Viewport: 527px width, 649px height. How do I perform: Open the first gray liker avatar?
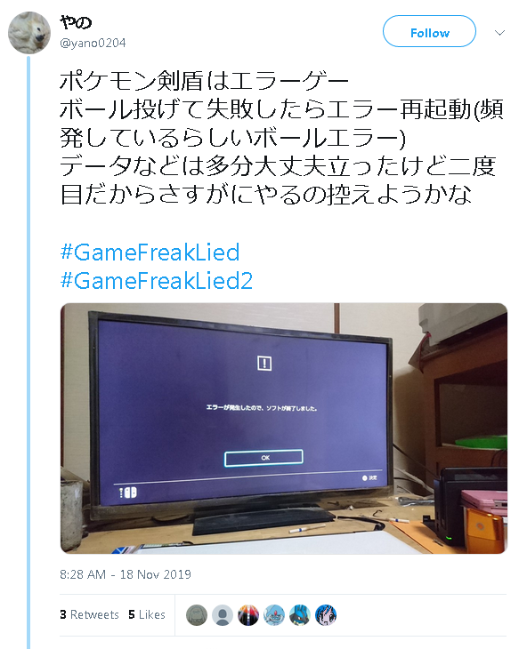pyautogui.click(x=197, y=615)
